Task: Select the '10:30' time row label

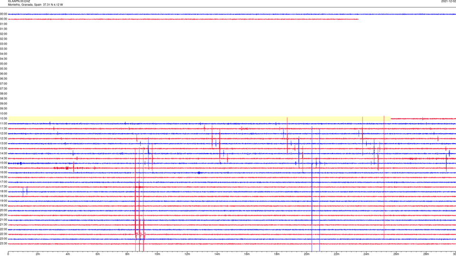Action: pyautogui.click(x=3, y=119)
